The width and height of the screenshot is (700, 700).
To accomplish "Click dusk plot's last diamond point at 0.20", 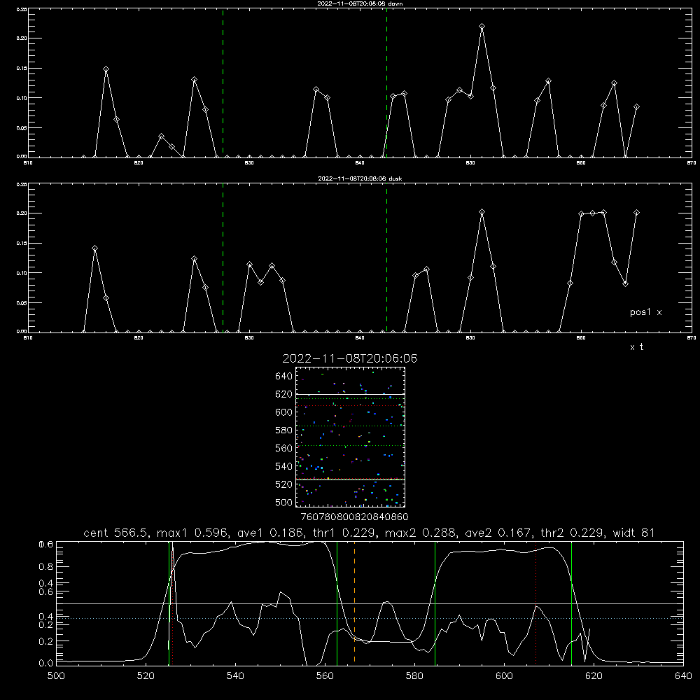I will pos(636,213).
